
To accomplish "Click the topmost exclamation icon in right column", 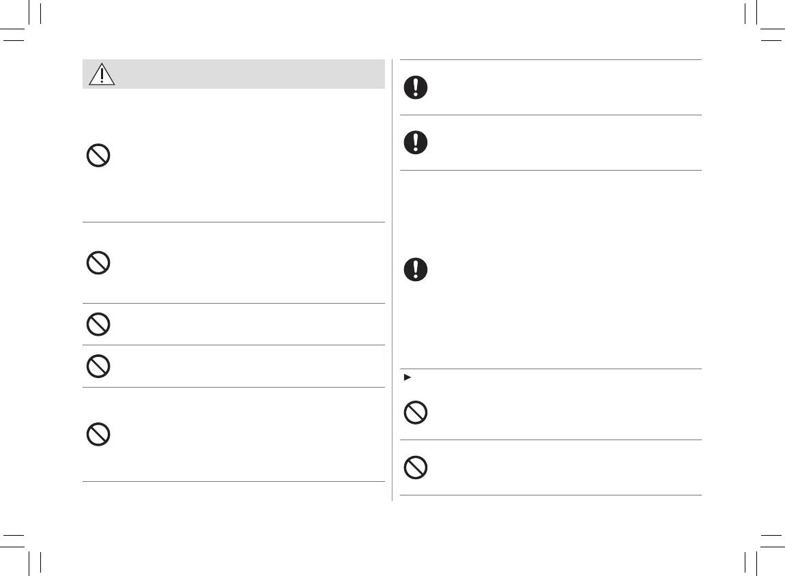I will click(x=415, y=87).
